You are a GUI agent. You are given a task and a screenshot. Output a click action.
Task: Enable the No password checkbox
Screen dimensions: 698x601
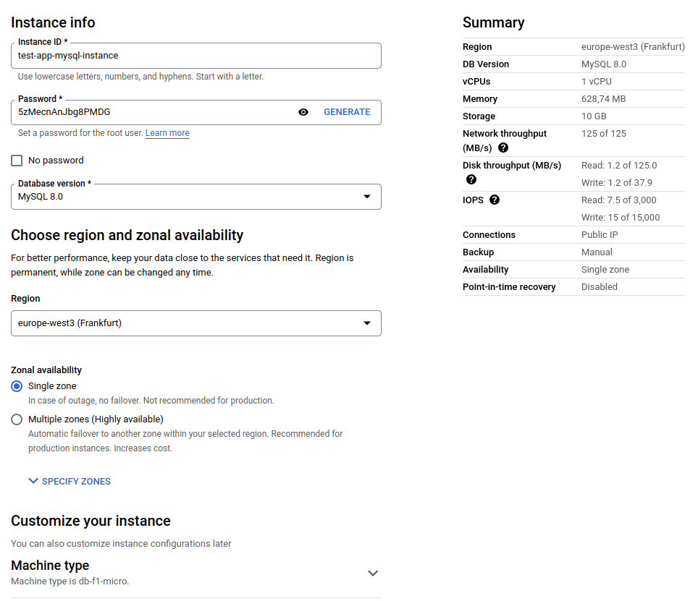point(16,160)
